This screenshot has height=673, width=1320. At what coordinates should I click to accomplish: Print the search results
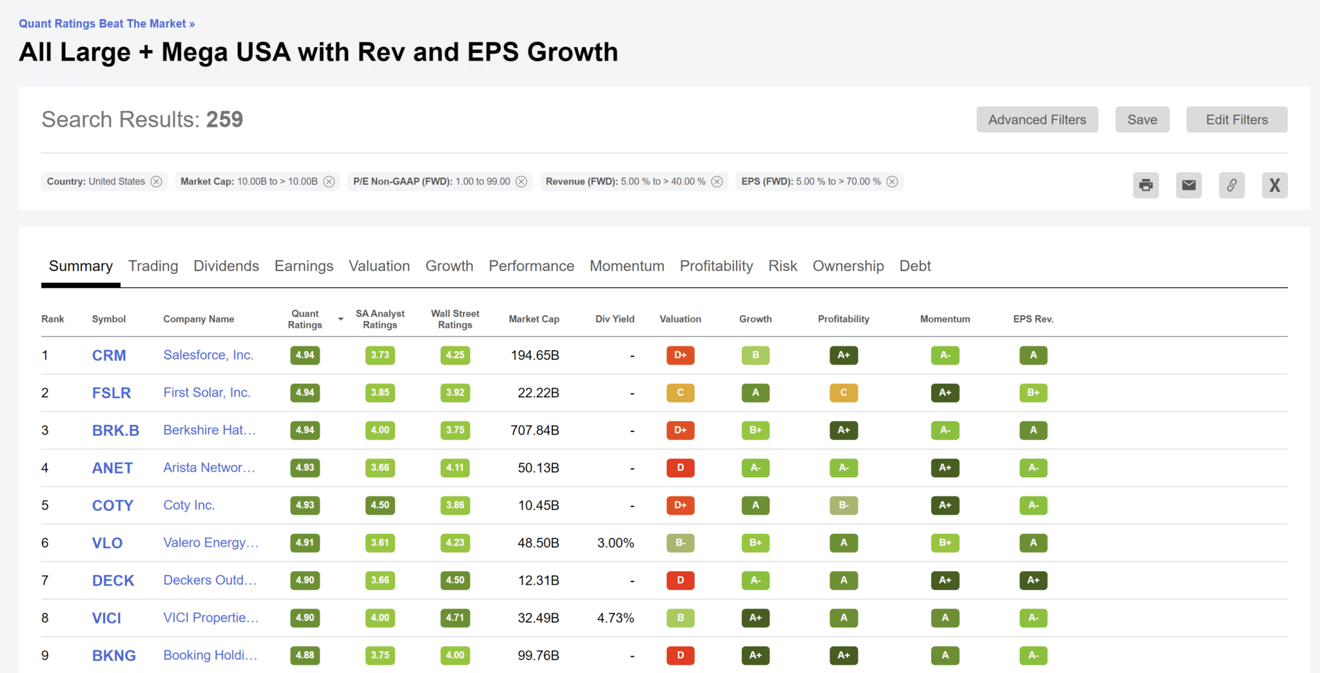tap(1146, 185)
